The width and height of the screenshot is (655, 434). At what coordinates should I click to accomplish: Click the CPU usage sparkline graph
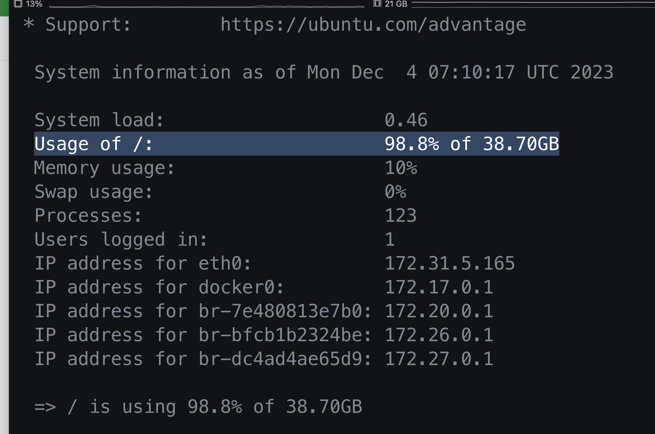click(206, 6)
